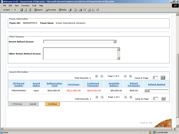Click the vertical scrollbar down arrow
The height and width of the screenshot is (134, 179).
(x=177, y=126)
